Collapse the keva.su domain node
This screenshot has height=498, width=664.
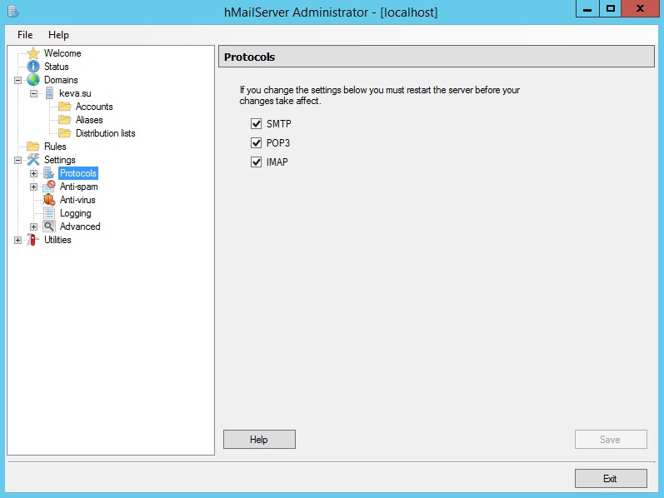pos(33,93)
